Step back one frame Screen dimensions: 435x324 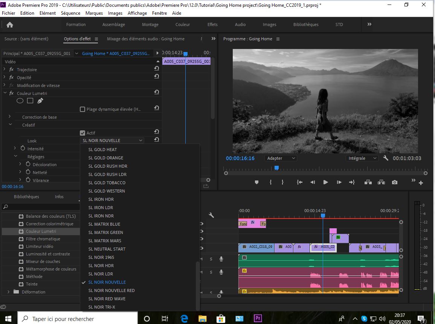tap(313, 182)
